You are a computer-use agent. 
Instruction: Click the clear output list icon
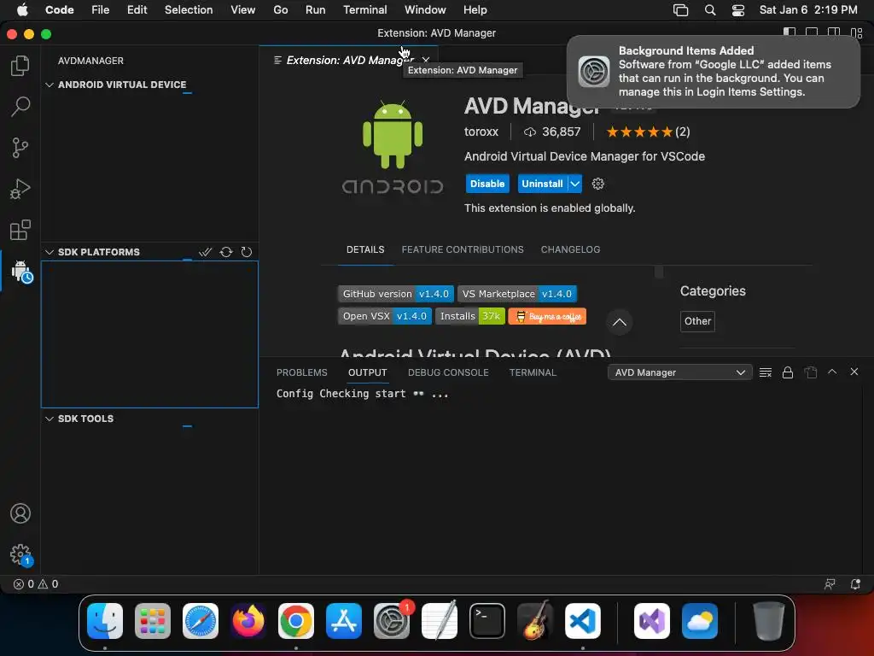766,372
